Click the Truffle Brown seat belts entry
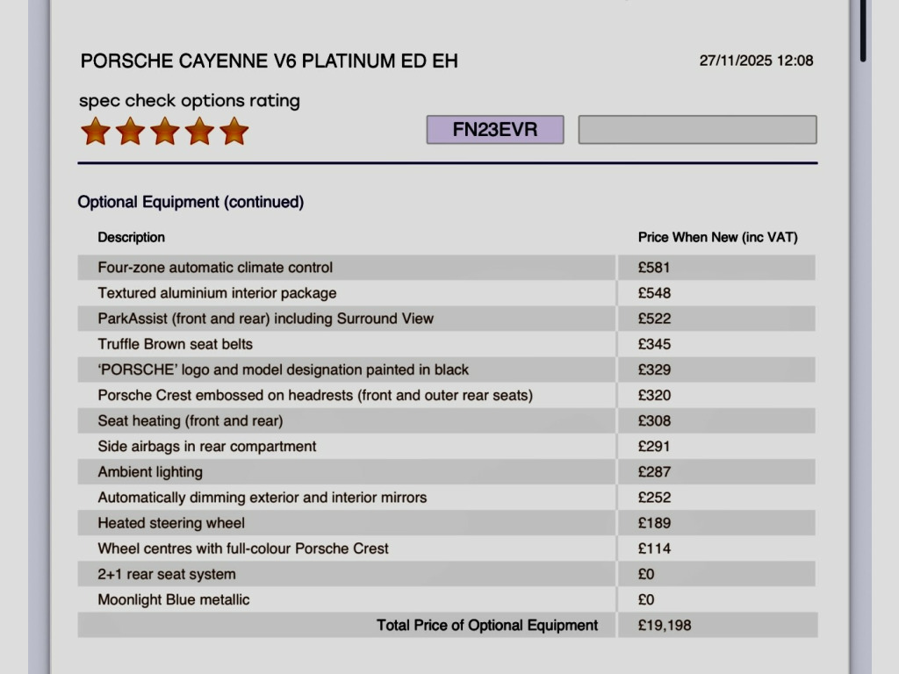 click(x=176, y=344)
